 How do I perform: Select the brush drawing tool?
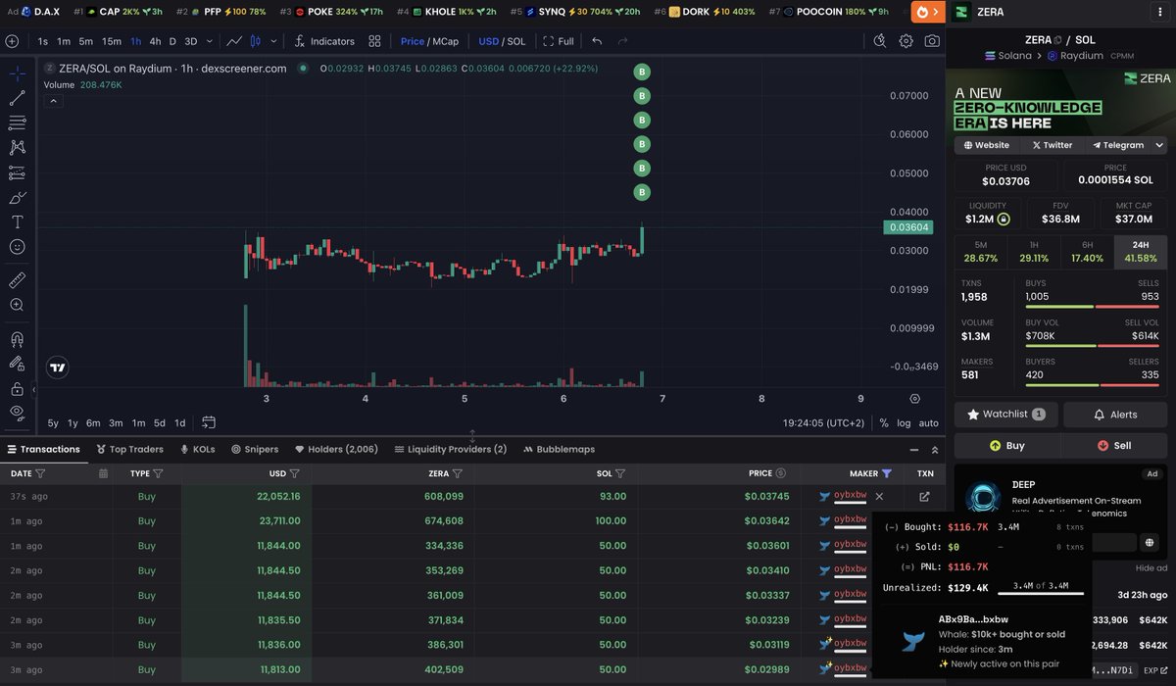pyautogui.click(x=17, y=198)
